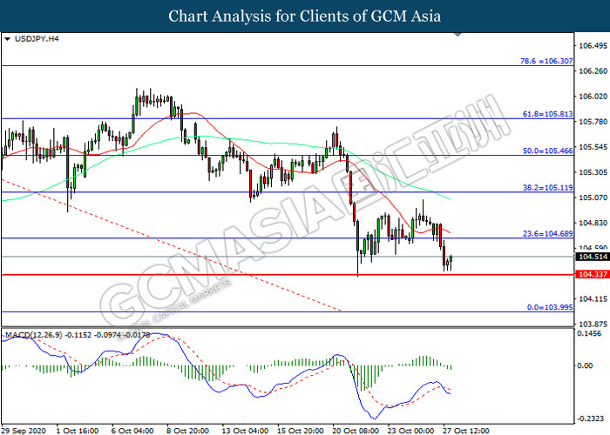
Task: Open the USDJPY,H4 symbol dropdown arrow
Action: pos(7,39)
